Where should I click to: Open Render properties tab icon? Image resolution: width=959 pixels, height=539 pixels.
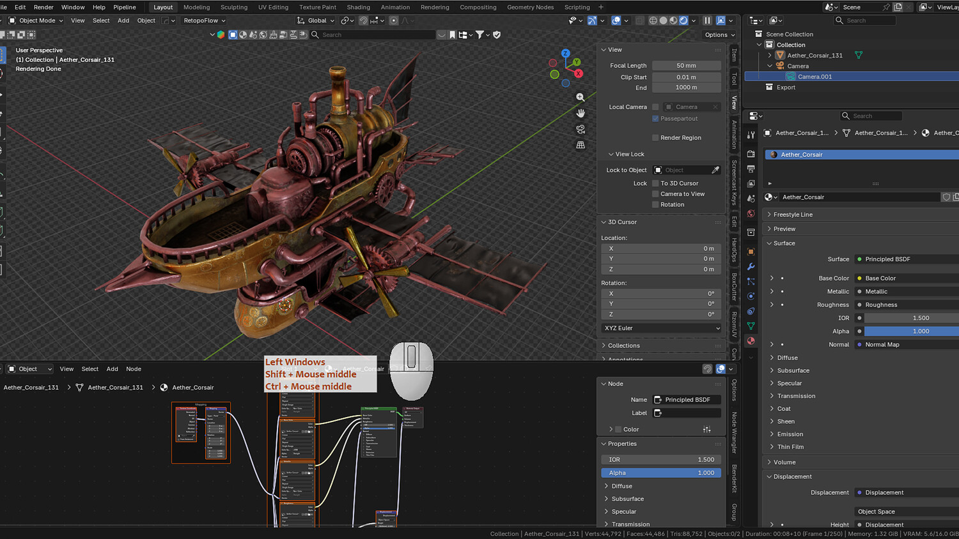point(751,154)
